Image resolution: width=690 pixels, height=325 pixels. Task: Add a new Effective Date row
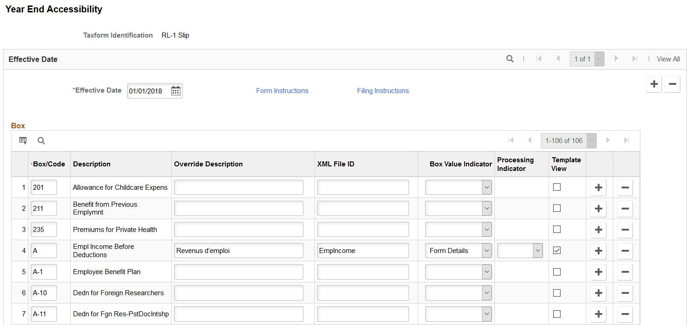point(654,84)
